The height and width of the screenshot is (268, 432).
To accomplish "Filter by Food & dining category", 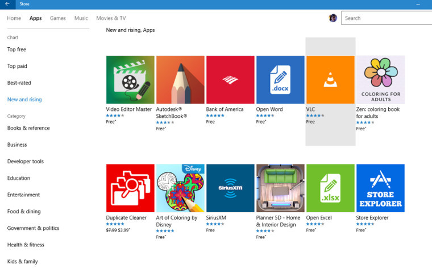I will [24, 212].
